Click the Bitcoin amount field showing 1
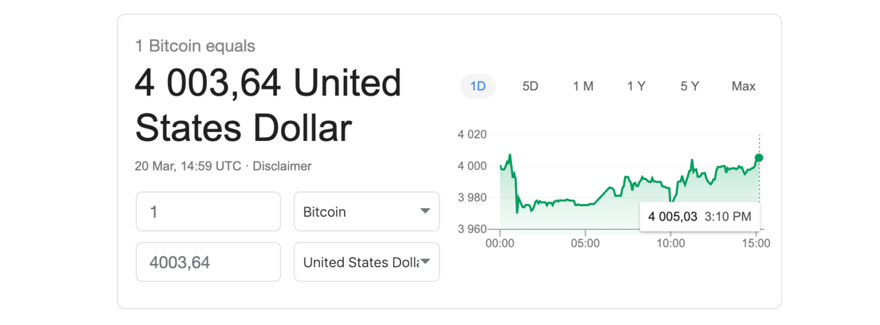This screenshot has width=880, height=325. point(208,212)
